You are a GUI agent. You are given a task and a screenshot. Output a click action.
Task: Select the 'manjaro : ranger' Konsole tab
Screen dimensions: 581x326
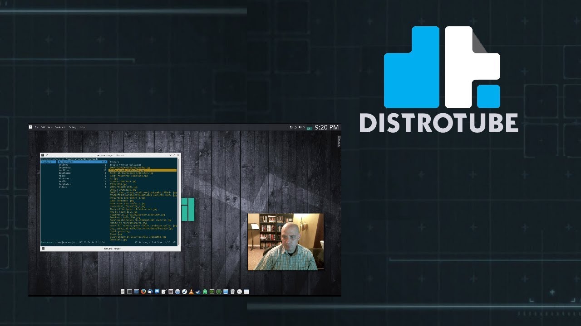click(x=111, y=249)
